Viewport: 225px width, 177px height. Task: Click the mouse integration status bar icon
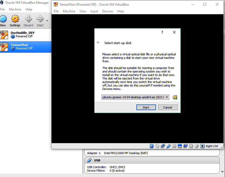tap(197, 146)
